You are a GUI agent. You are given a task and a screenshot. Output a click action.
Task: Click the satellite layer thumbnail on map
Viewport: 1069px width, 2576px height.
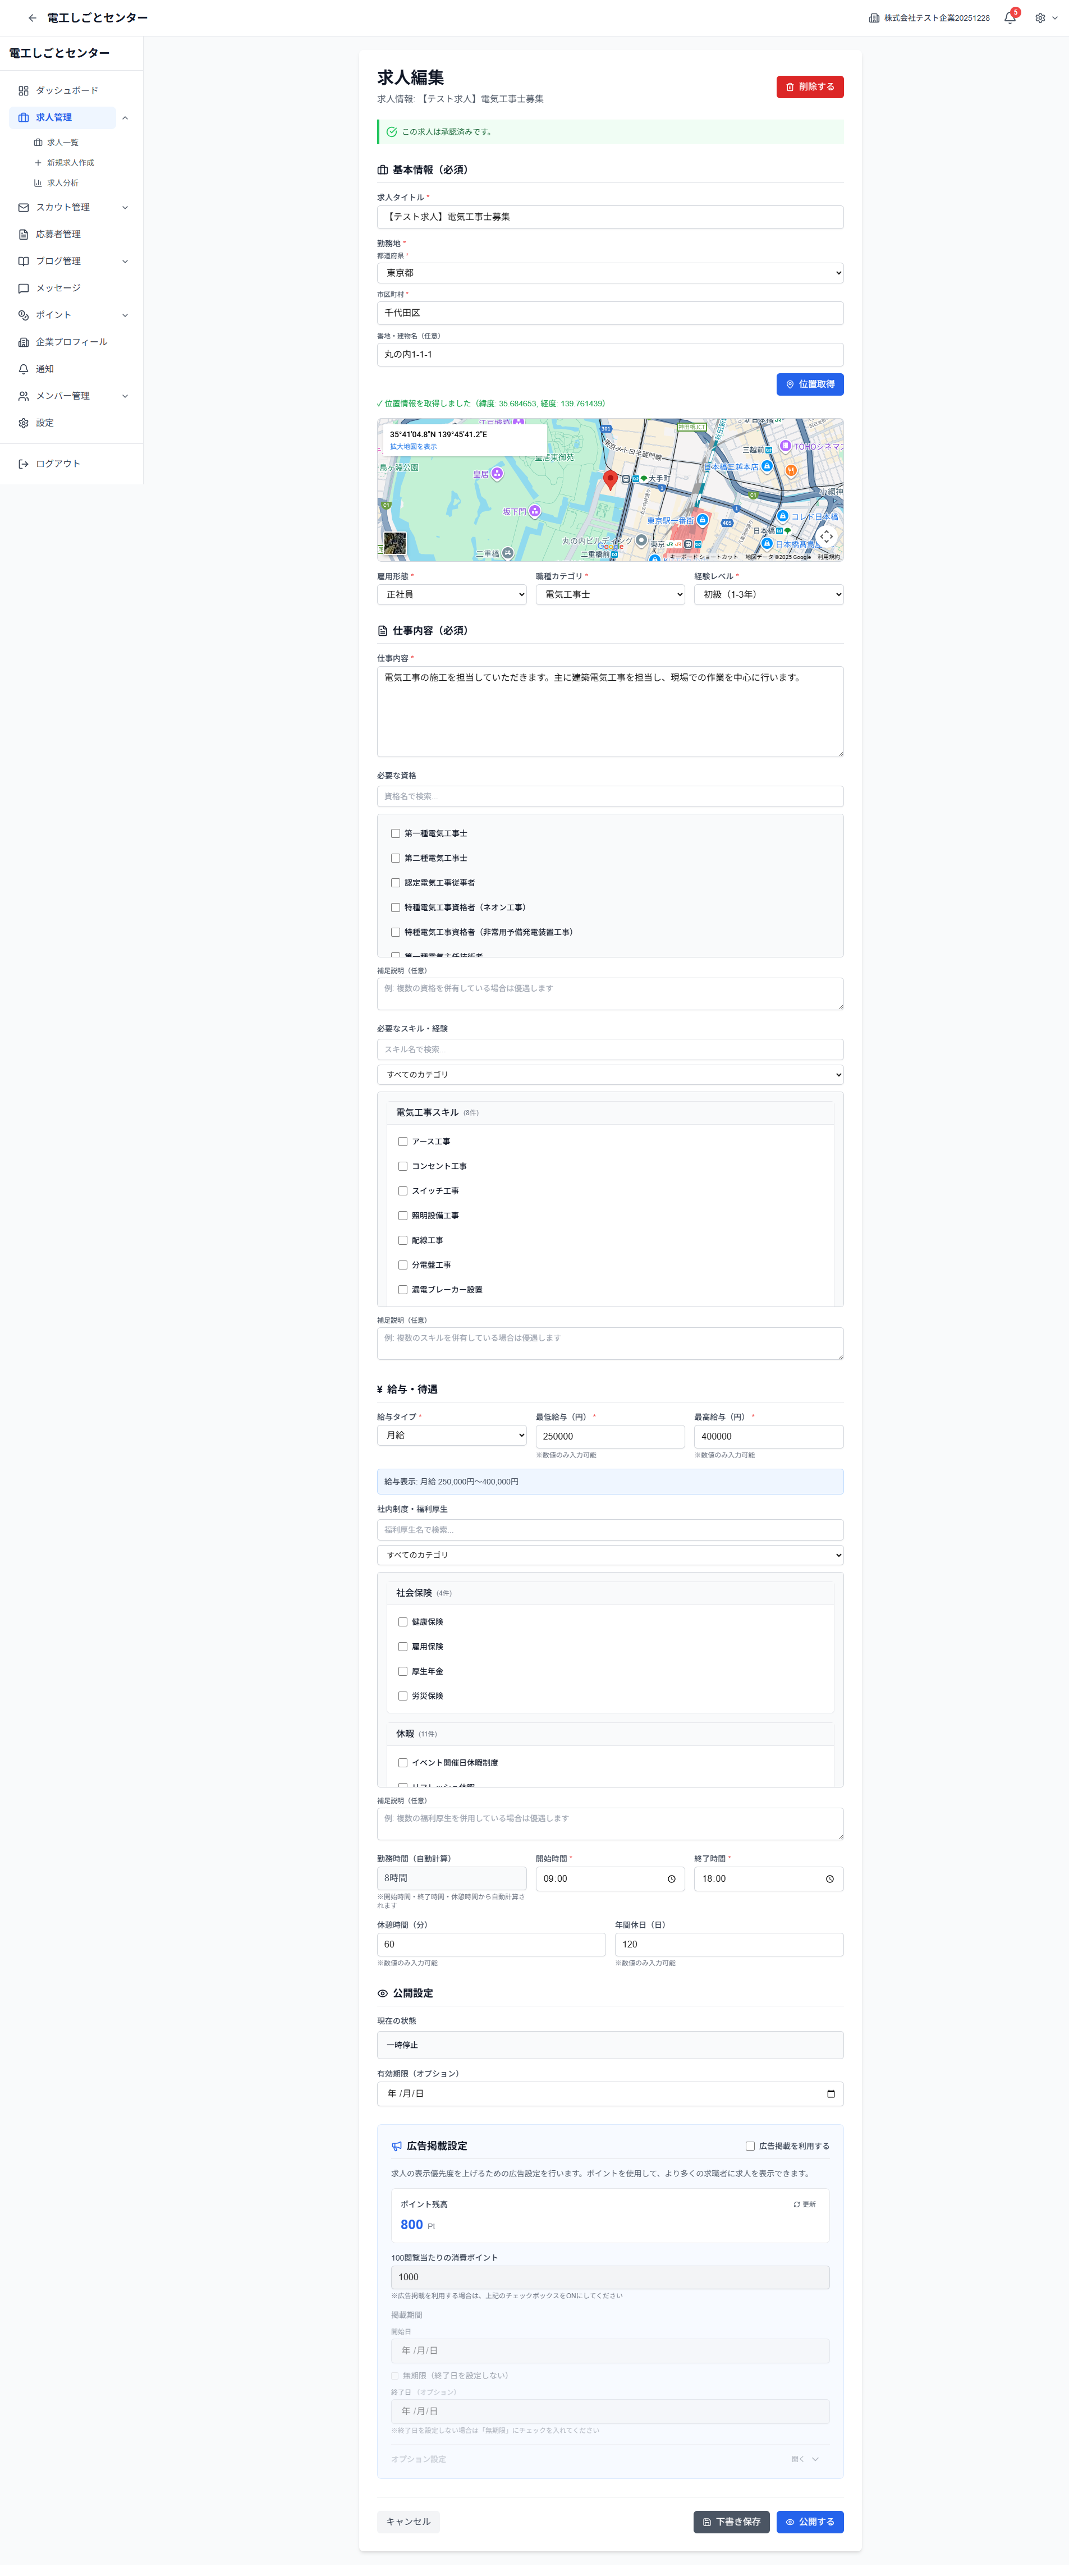(395, 543)
